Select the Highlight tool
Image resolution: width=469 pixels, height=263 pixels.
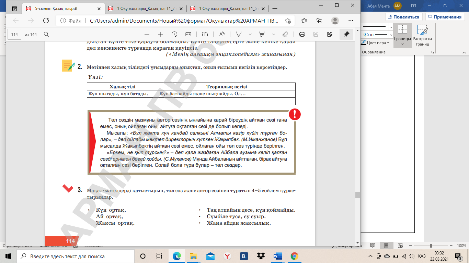tap(262, 34)
